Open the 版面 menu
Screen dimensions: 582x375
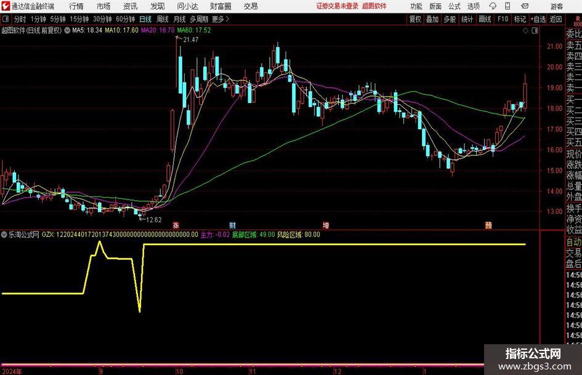click(435, 6)
